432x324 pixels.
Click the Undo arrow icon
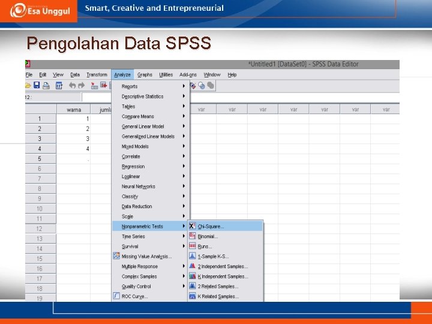tap(72, 85)
